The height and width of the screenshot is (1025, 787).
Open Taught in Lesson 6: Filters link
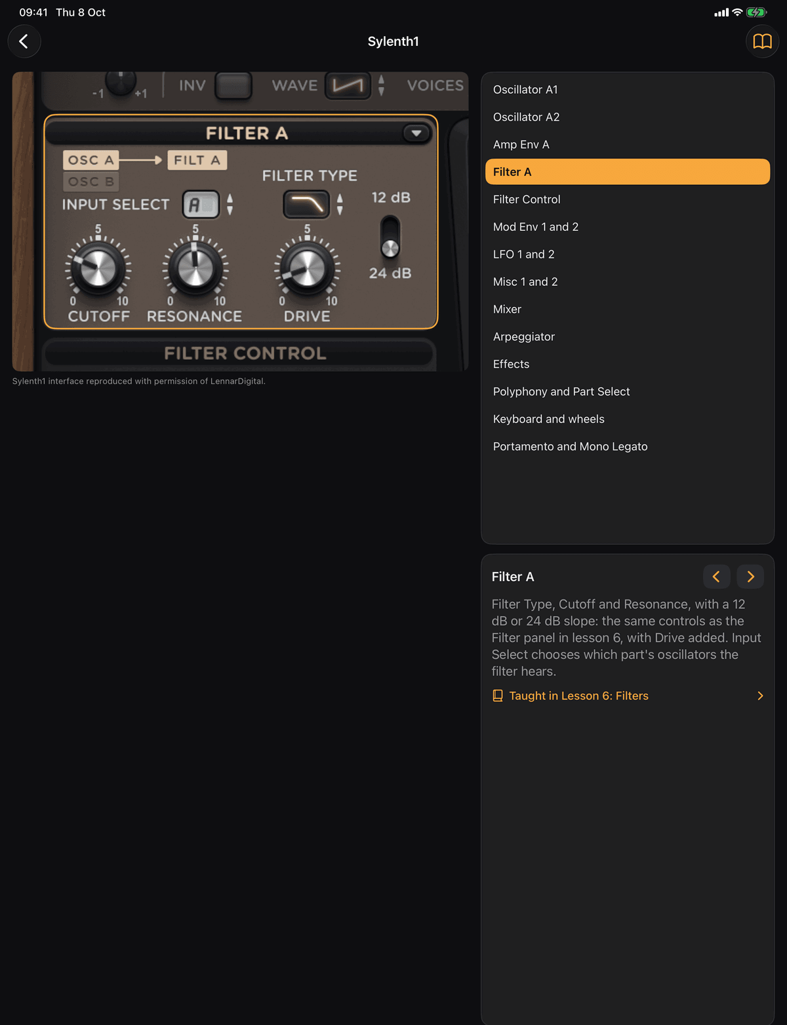pos(628,696)
